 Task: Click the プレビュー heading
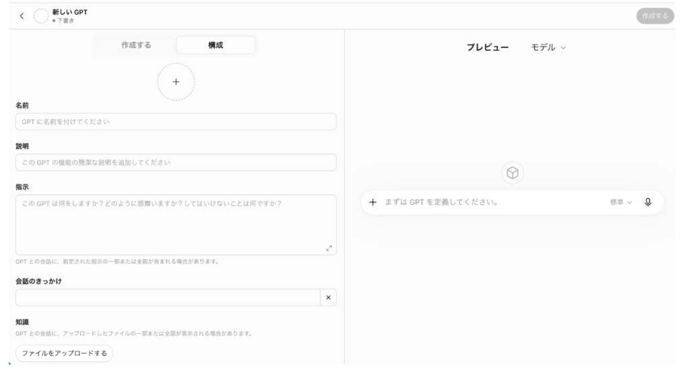pos(488,48)
